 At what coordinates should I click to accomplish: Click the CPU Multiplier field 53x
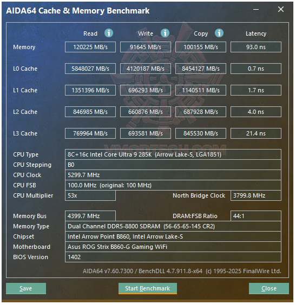(90, 195)
